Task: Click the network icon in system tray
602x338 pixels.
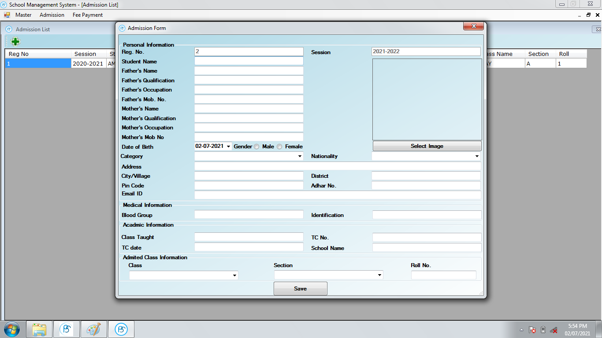Action: (554, 330)
